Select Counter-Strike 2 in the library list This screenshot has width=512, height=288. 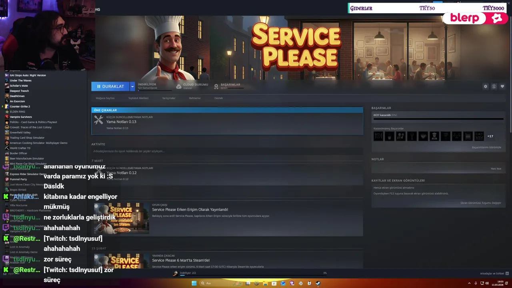[20, 106]
